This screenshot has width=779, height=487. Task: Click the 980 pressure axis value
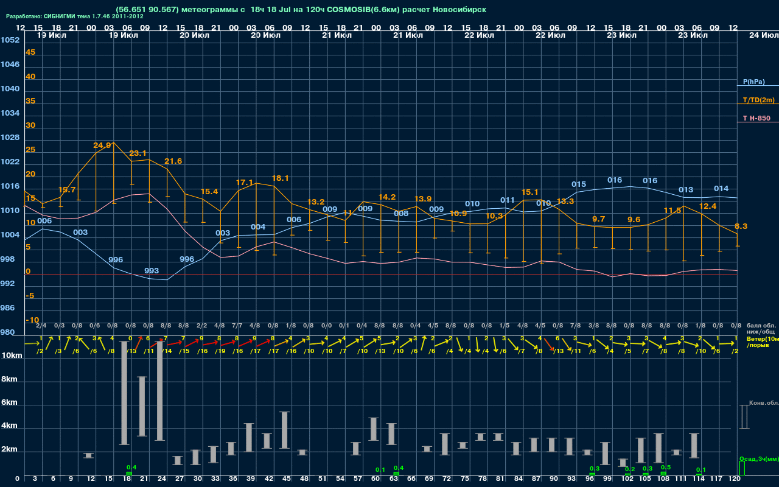click(x=7, y=332)
